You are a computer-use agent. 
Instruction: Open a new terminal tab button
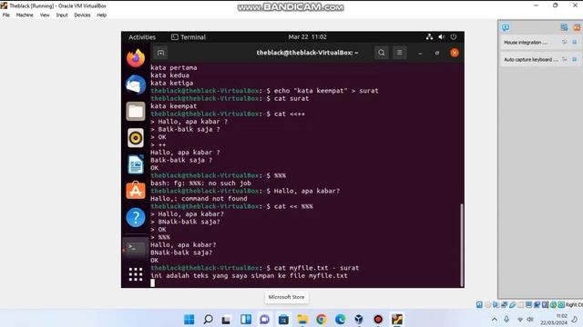tap(160, 53)
